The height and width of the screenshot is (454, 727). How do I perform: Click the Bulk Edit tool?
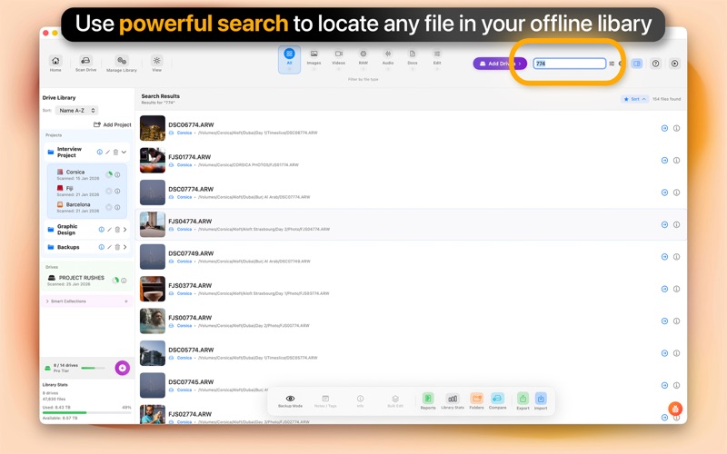coord(395,400)
